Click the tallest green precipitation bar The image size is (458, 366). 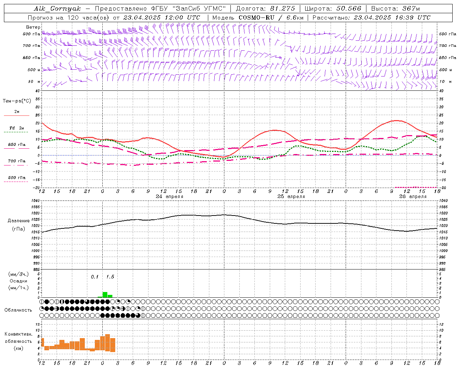click(x=105, y=295)
